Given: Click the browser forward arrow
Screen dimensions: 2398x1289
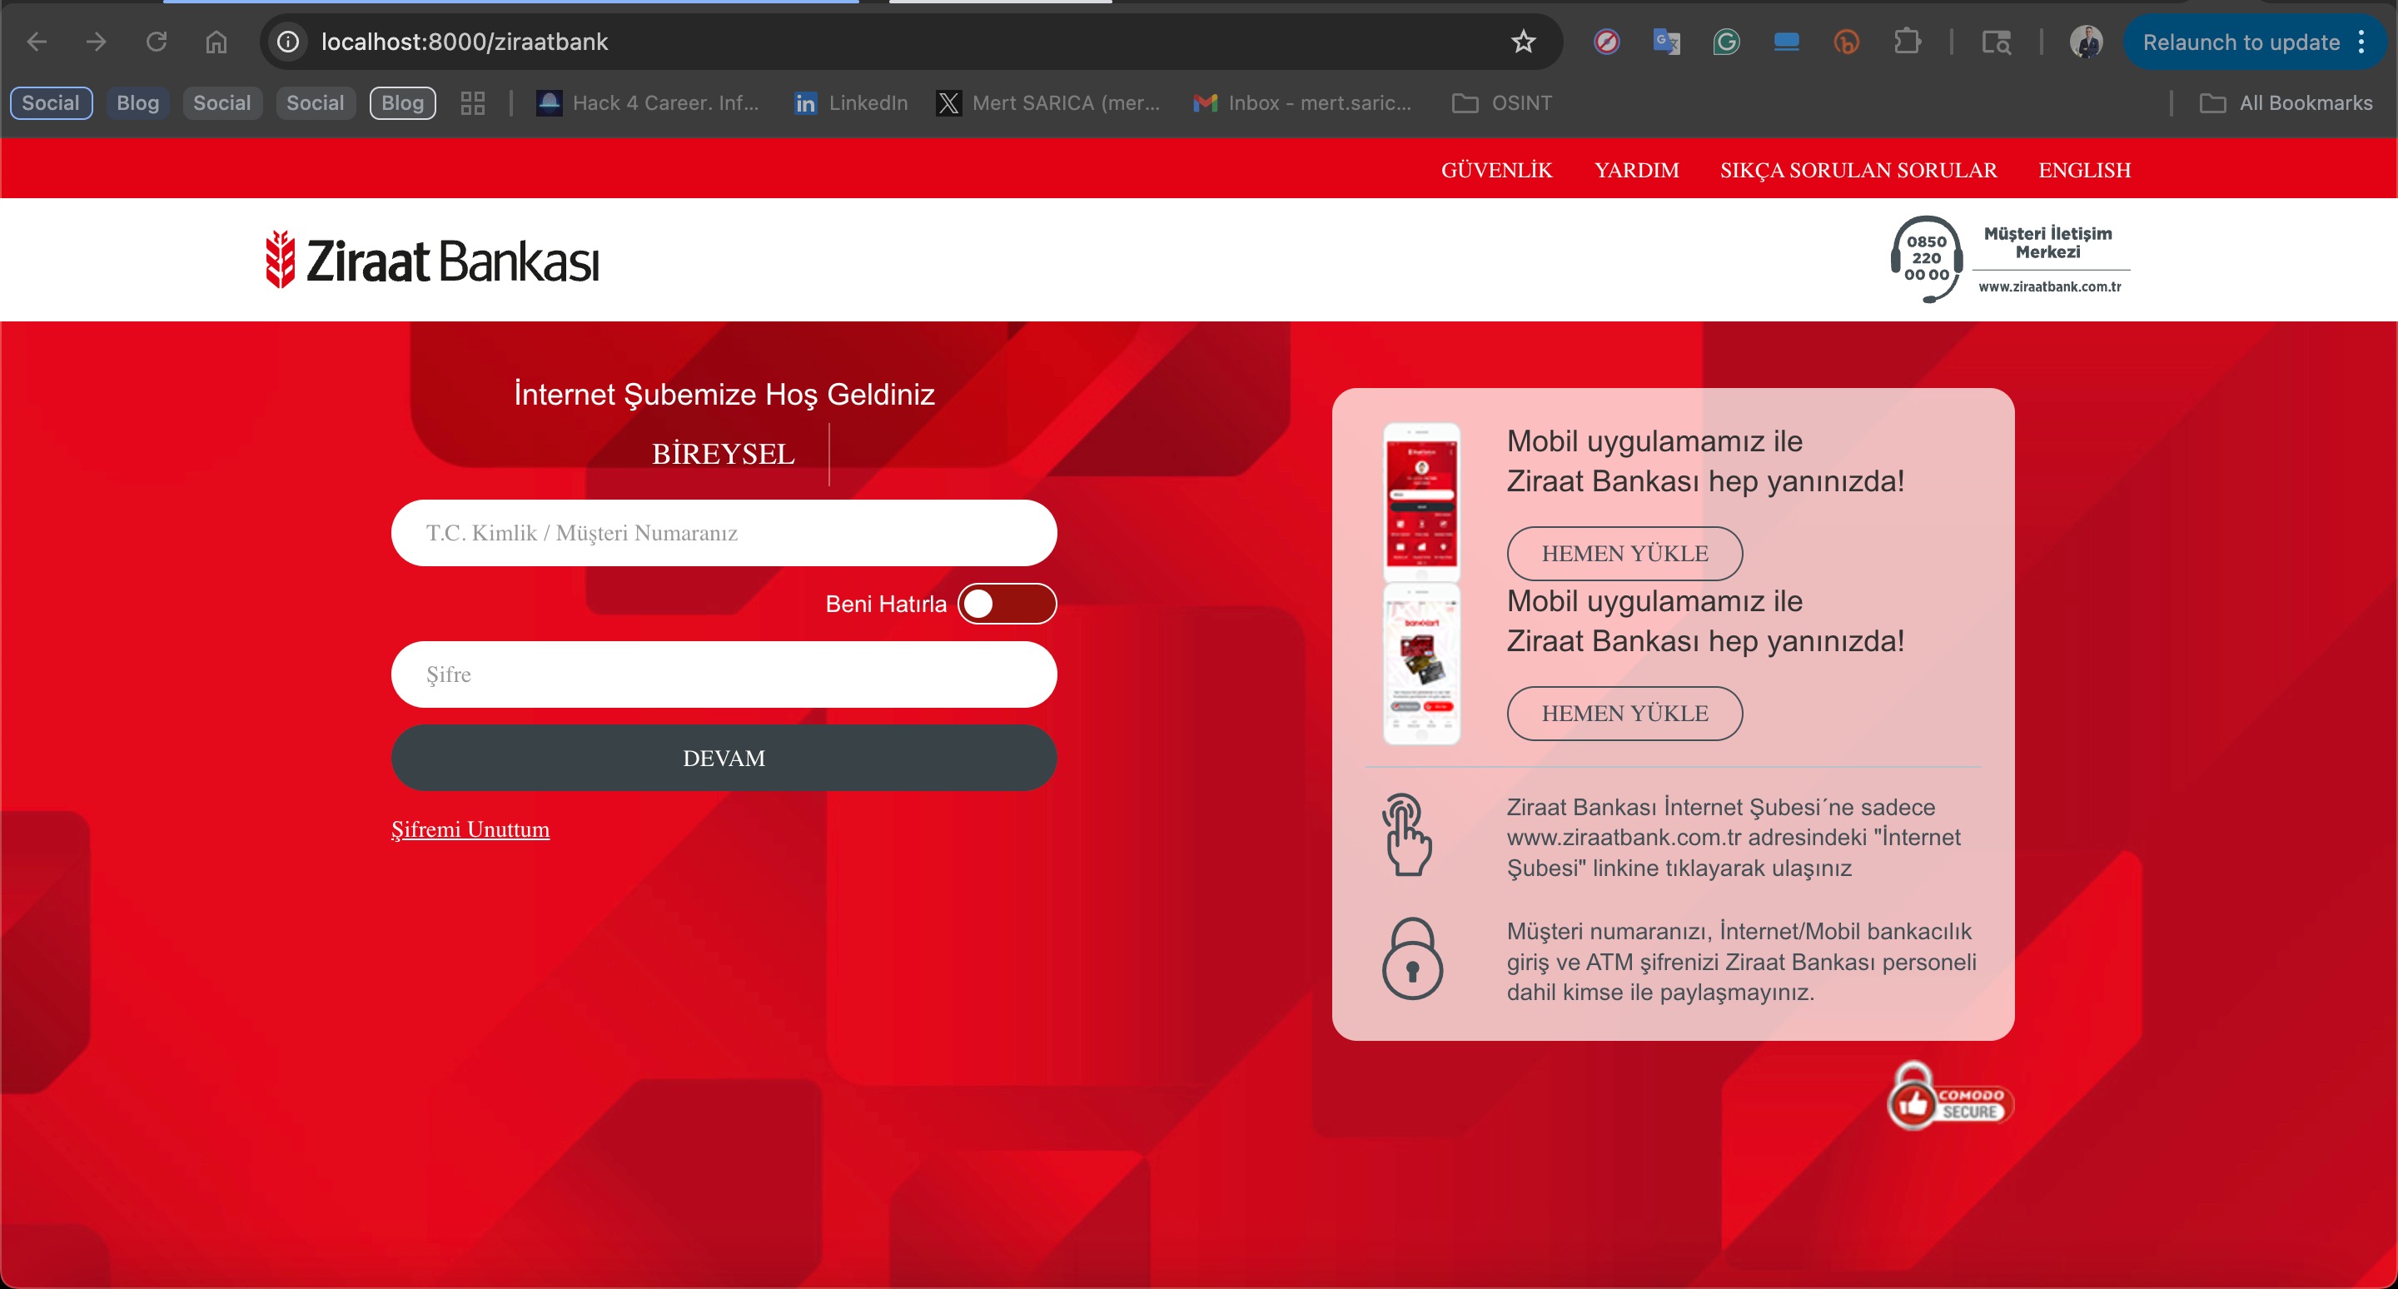Looking at the screenshot, I should click(x=96, y=42).
